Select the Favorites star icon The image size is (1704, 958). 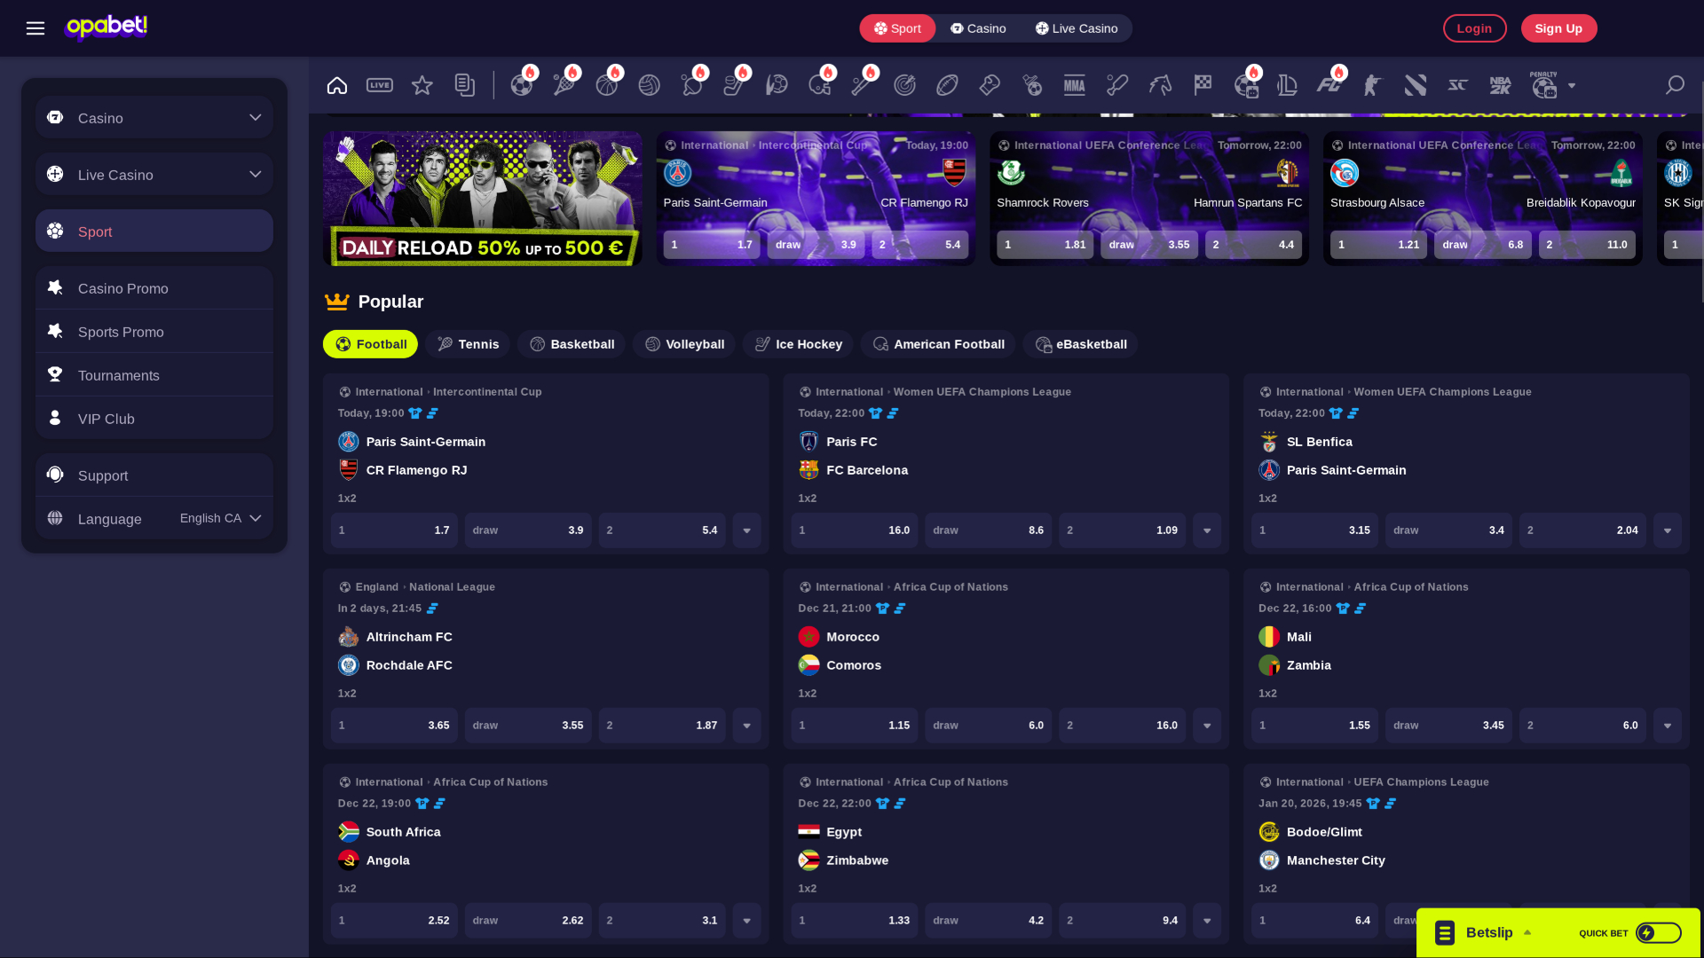point(422,85)
